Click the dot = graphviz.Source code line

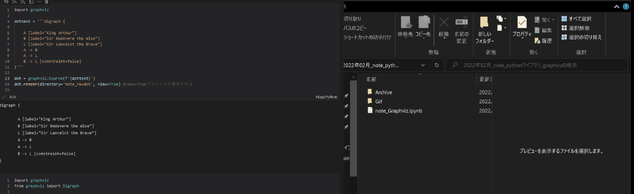[x=54, y=78]
